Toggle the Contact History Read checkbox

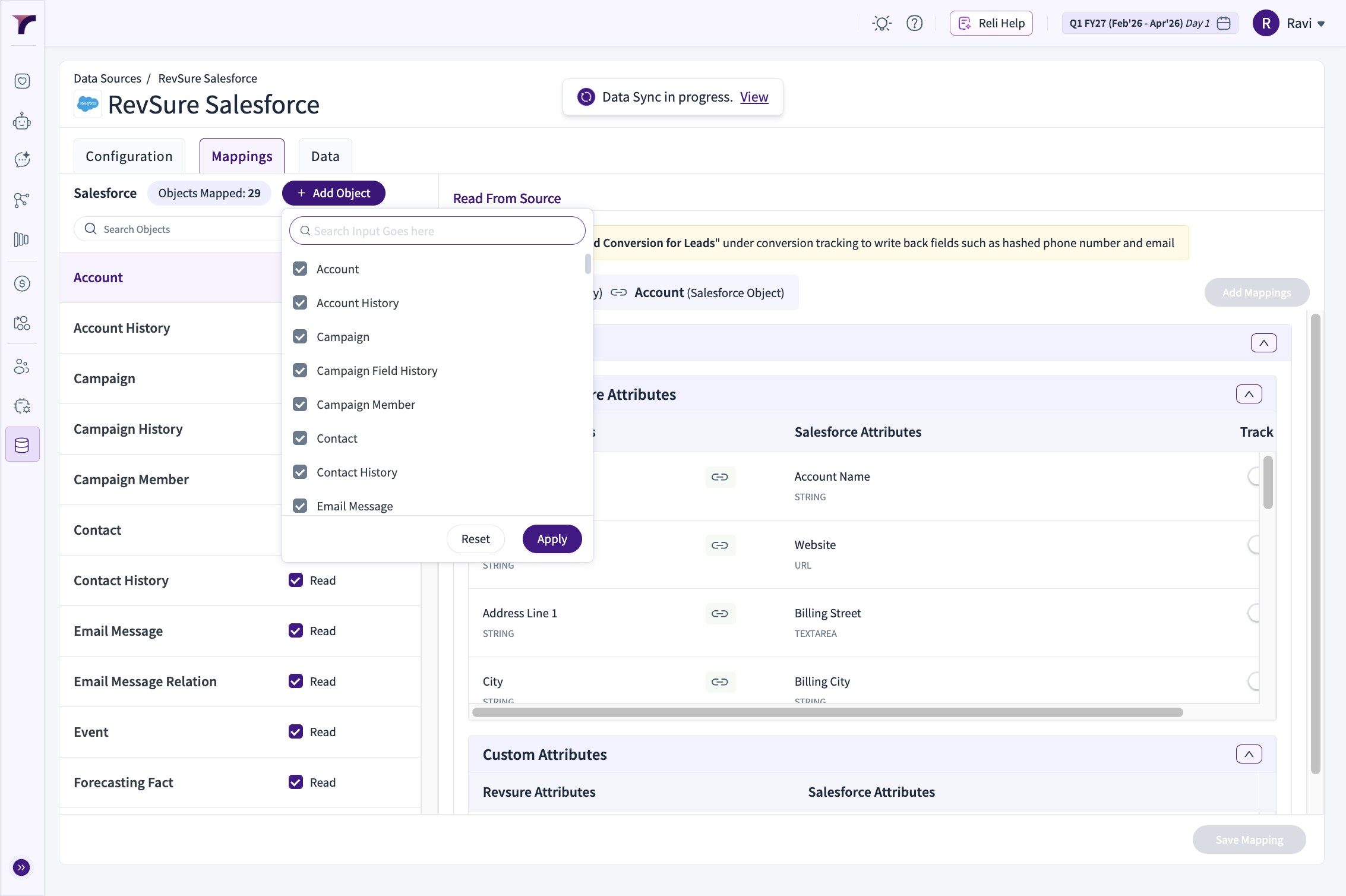[x=296, y=580]
